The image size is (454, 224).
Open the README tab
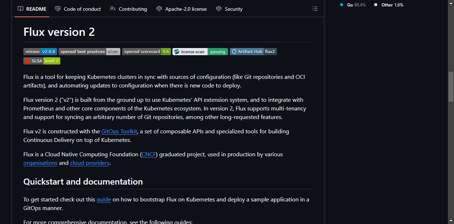[32, 9]
